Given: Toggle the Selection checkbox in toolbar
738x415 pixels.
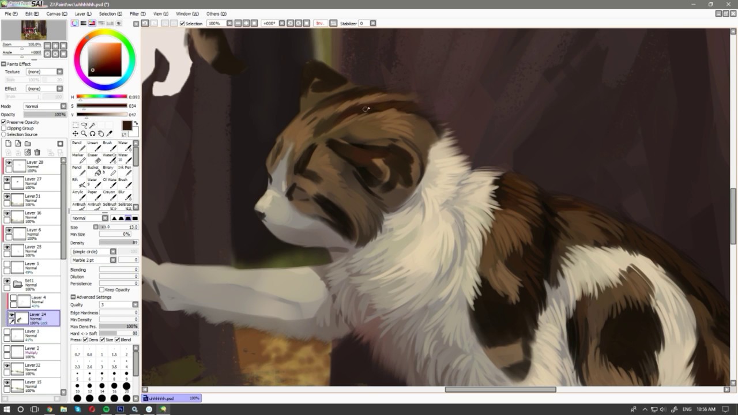Looking at the screenshot, I should (x=183, y=24).
